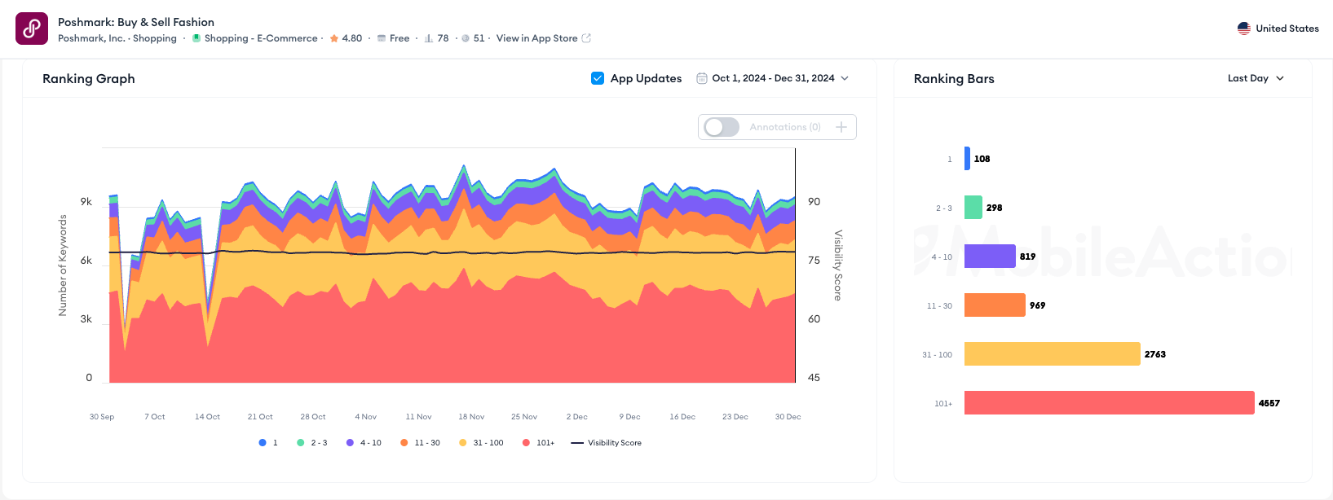The image size is (1333, 500).
Task: Click the purple 4 - 10 ranking bar
Action: click(990, 257)
